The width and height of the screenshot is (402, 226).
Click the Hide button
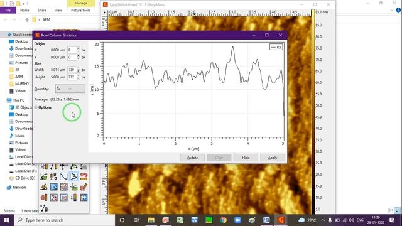246,158
